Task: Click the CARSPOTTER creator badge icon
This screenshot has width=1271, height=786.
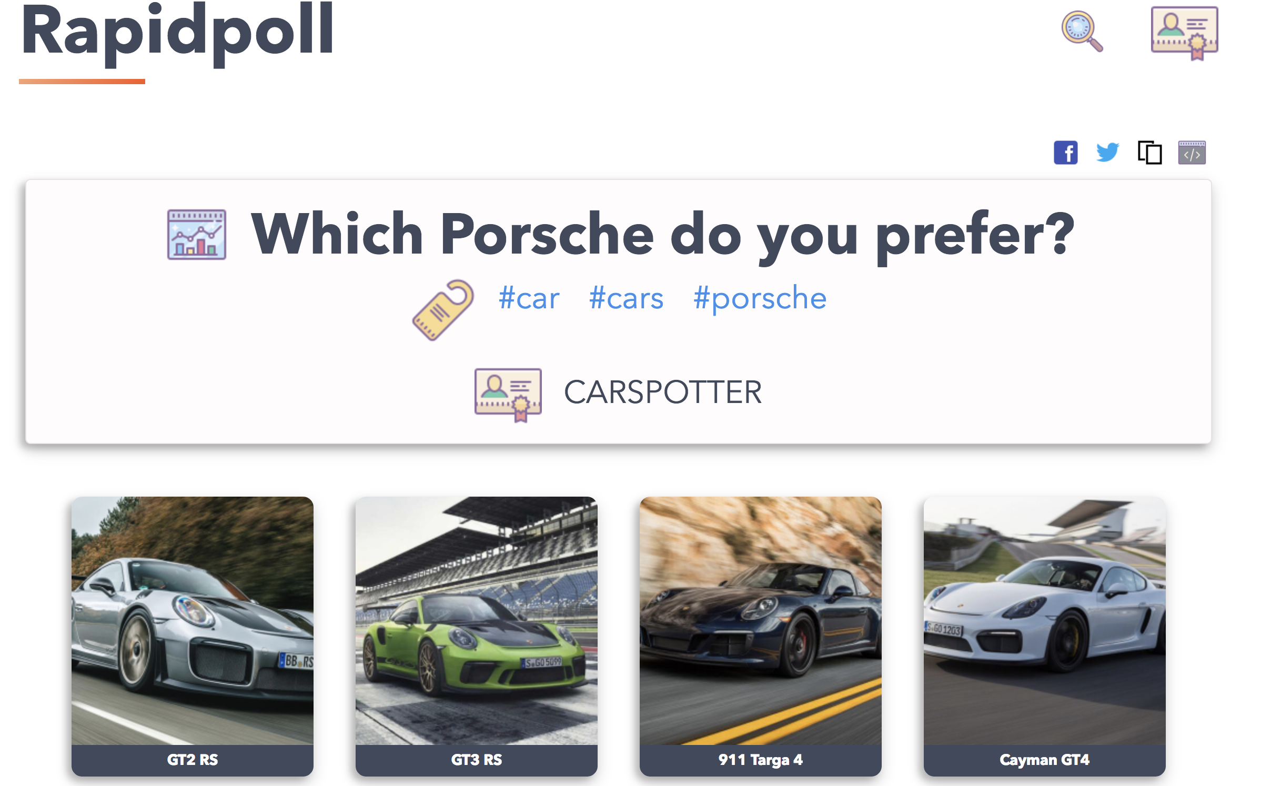Action: tap(508, 393)
